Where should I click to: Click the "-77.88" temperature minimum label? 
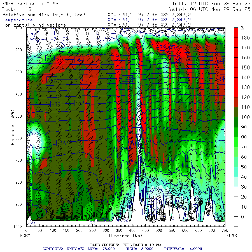click(195, 48)
